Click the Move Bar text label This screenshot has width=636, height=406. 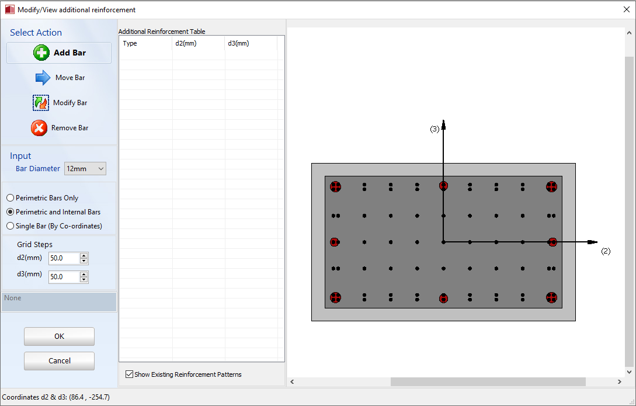[x=70, y=78]
